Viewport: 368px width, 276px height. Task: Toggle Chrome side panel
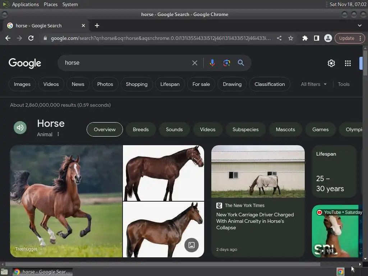[x=316, y=38]
